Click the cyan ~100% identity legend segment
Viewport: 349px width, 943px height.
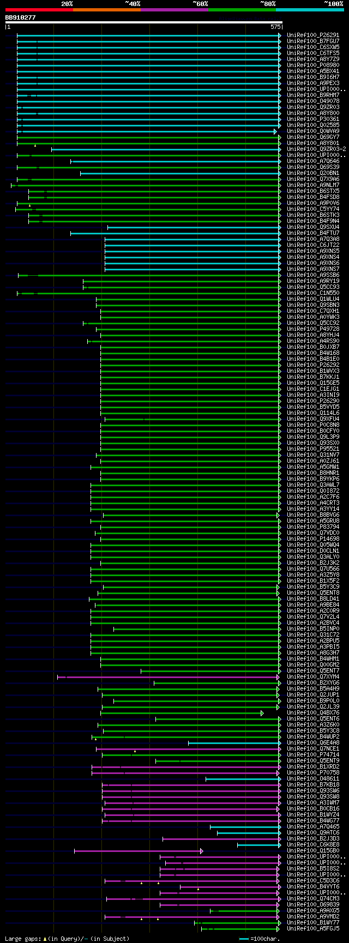[x=310, y=10]
